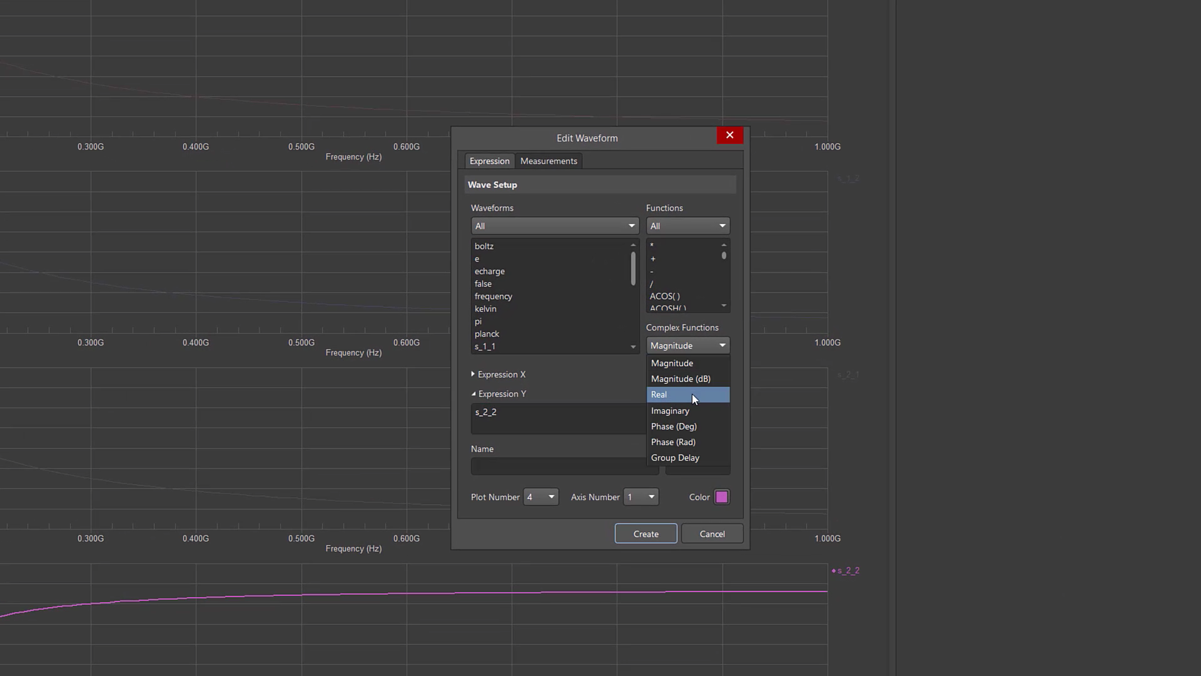Screen dimensions: 1201x676
Task: Choose Magnitude (dB) option
Action: [x=681, y=379]
